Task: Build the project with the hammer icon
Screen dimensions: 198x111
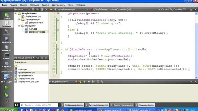Action: pyautogui.click(x=6, y=102)
